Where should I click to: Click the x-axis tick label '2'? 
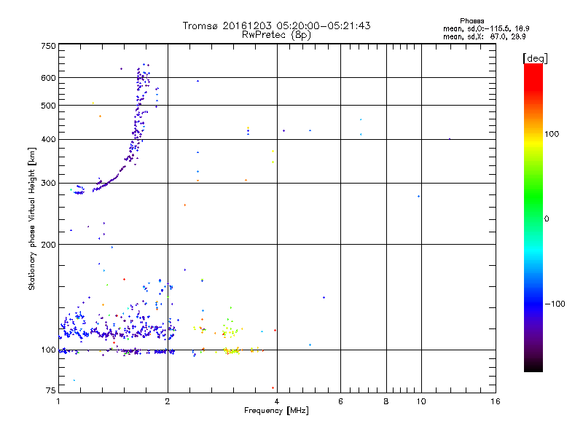pos(168,401)
